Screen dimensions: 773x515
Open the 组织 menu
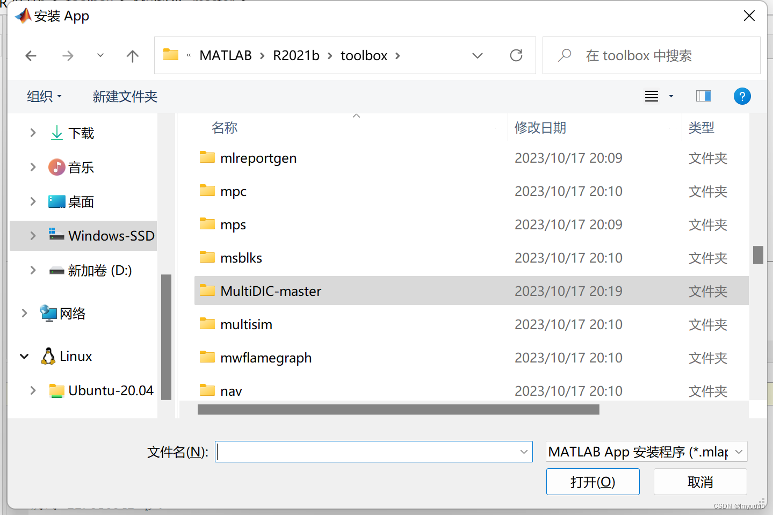coord(44,97)
